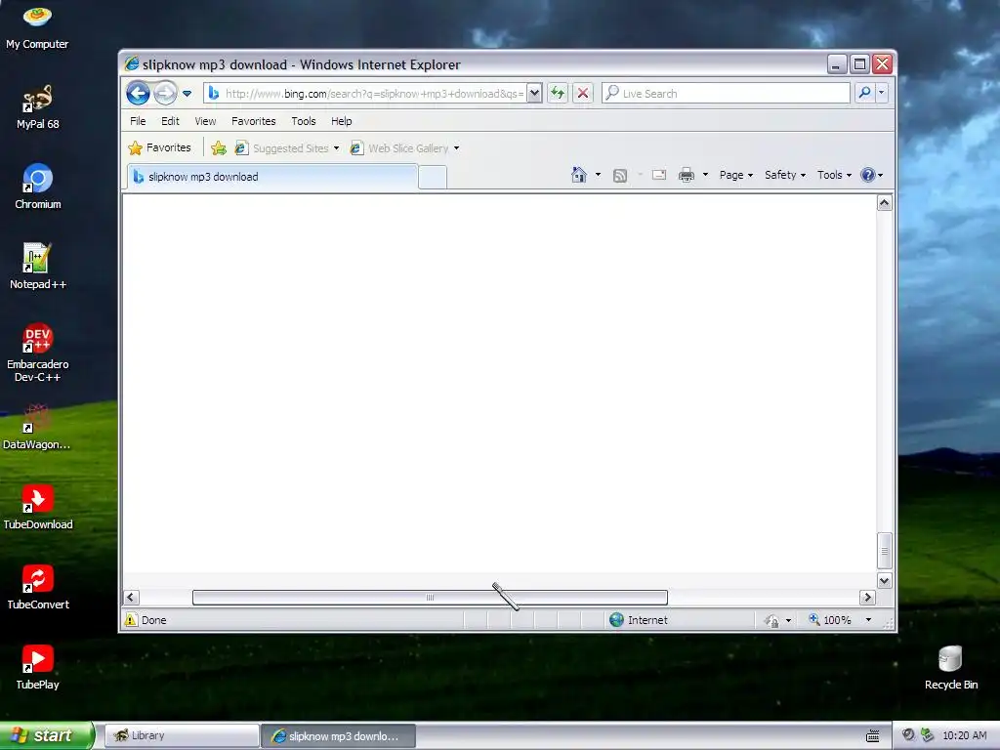The image size is (1000, 750).
Task: Click vertical scrollbar up arrow
Action: point(884,203)
